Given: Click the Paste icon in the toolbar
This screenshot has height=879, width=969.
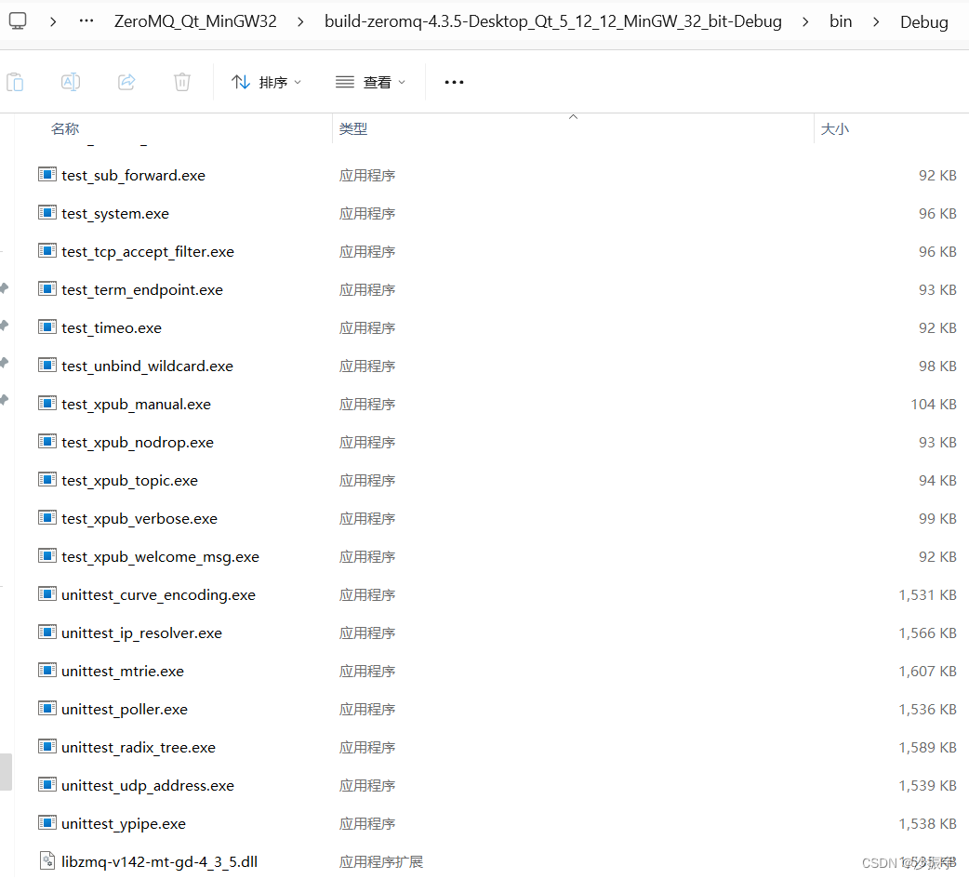Looking at the screenshot, I should click(x=15, y=82).
